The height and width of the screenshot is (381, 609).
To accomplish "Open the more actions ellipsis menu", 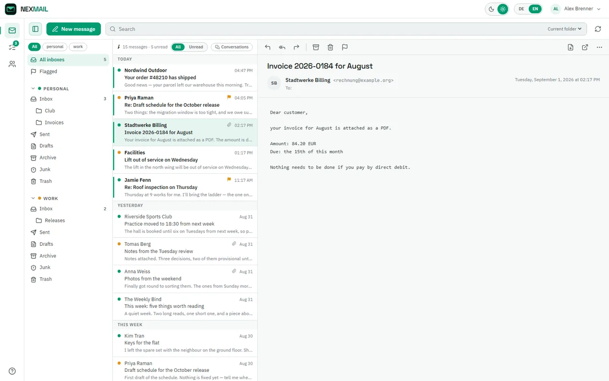I will coord(599,47).
